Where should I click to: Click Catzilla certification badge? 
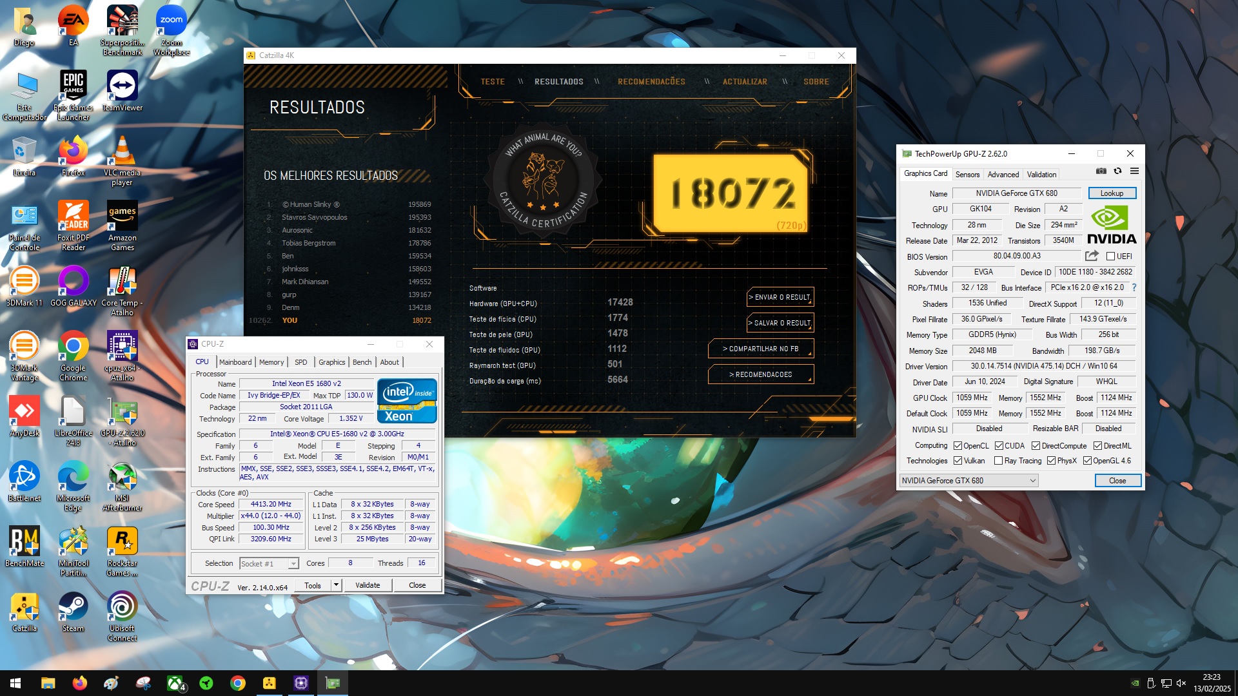click(544, 180)
